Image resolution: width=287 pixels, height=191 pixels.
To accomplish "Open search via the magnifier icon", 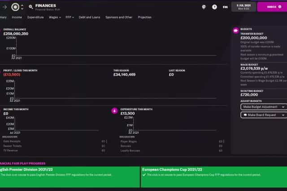I will tap(31, 7).
